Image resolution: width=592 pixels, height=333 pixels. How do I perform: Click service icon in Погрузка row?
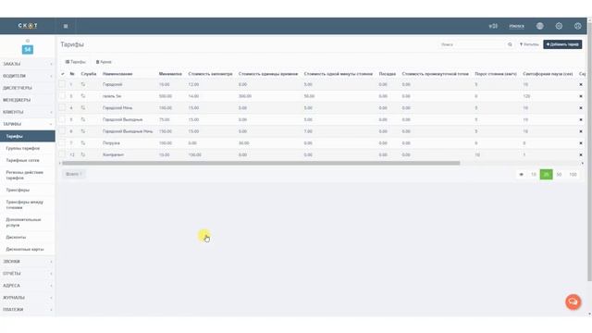[x=83, y=143]
